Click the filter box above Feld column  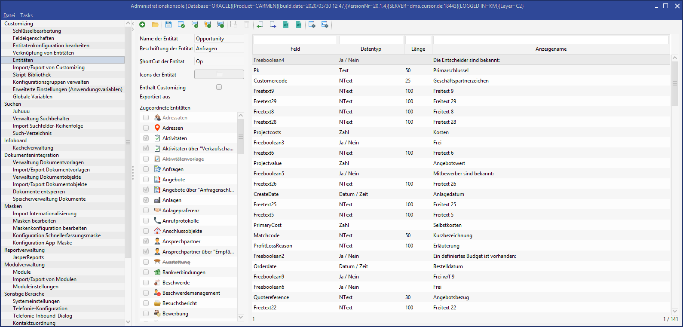click(x=295, y=40)
